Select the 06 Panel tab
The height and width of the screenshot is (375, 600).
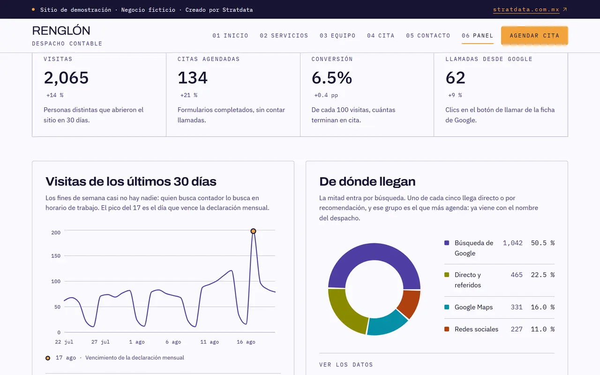(x=478, y=36)
